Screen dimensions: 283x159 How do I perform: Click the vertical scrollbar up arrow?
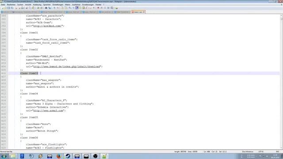(x=281, y=16)
